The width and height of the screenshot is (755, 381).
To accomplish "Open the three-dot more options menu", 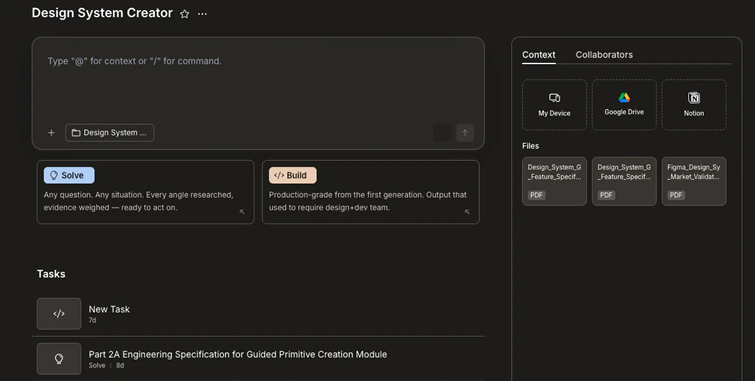I will tap(203, 14).
